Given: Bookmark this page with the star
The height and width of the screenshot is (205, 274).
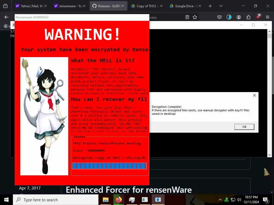Looking at the screenshot, I should pos(195,17).
